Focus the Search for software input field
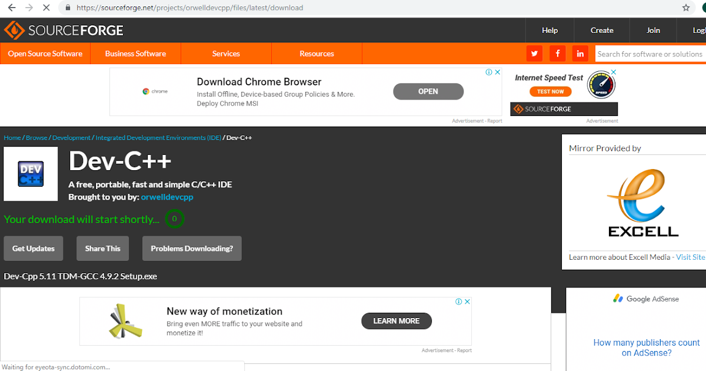 point(650,54)
